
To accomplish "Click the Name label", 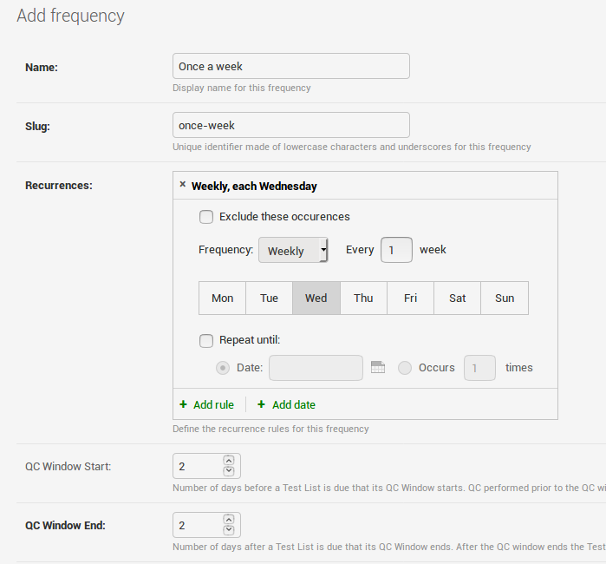I will tap(42, 68).
